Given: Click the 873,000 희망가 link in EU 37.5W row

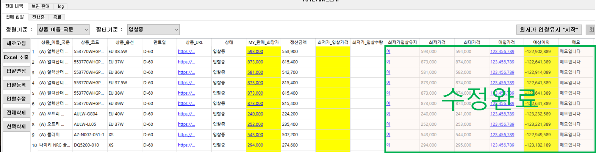Looking at the screenshot, I should pyautogui.click(x=255, y=83).
